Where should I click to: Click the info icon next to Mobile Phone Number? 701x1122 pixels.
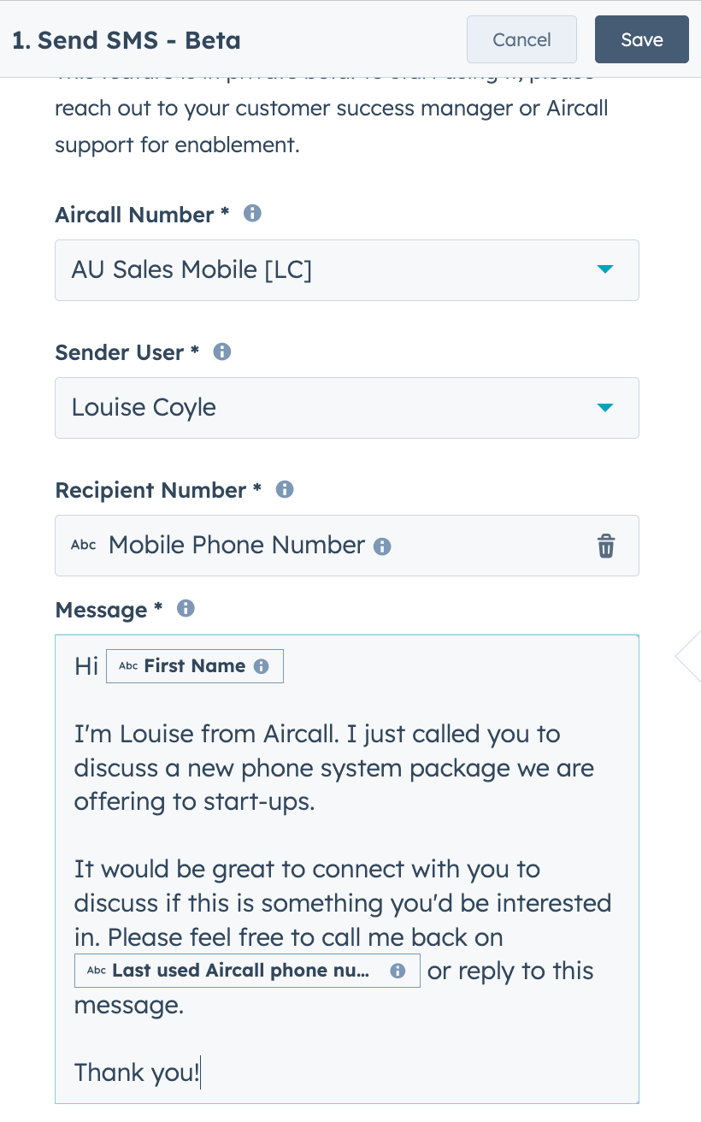382,545
